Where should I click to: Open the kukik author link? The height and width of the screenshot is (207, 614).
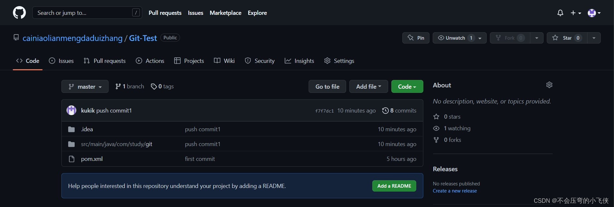coord(88,110)
